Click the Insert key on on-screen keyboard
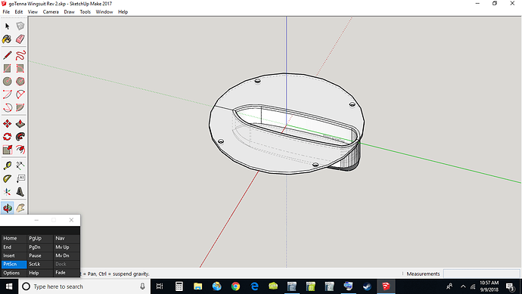The width and height of the screenshot is (522, 294). (14, 255)
